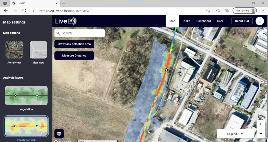Open browser collections
Image resolution: width=268 pixels, height=142 pixels.
[x=227, y=11]
